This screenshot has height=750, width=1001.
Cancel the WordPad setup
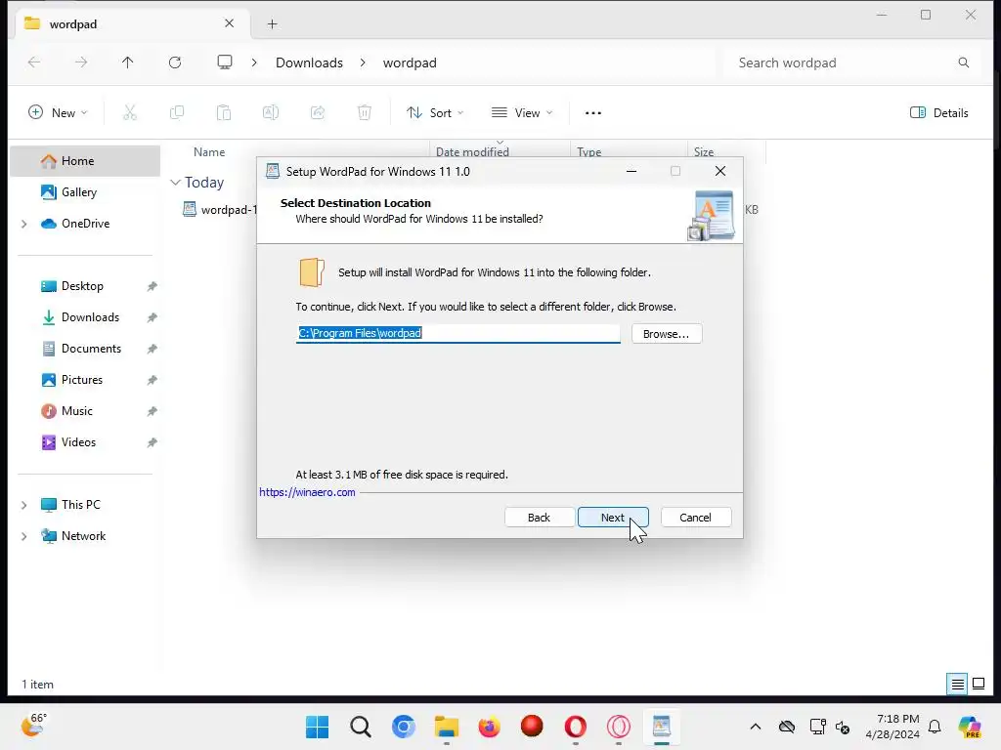(695, 518)
